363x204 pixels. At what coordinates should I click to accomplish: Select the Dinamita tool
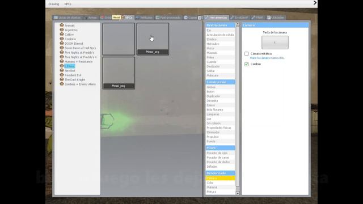coord(220,101)
